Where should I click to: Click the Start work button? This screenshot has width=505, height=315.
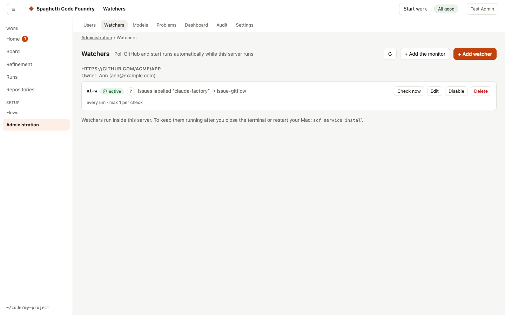[415, 9]
